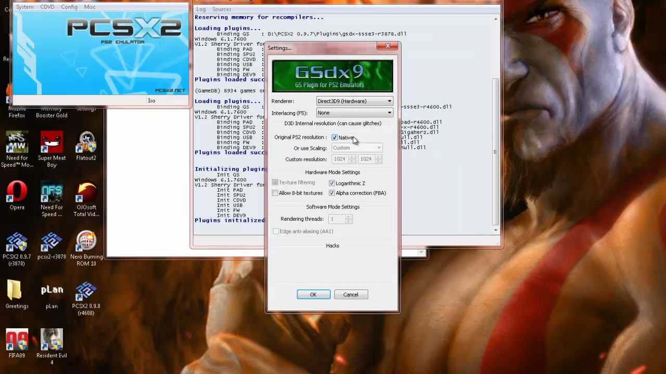Screen dimensions: 666x374
Task: Open the Interlacing (F5) dropdown
Action: pos(355,113)
